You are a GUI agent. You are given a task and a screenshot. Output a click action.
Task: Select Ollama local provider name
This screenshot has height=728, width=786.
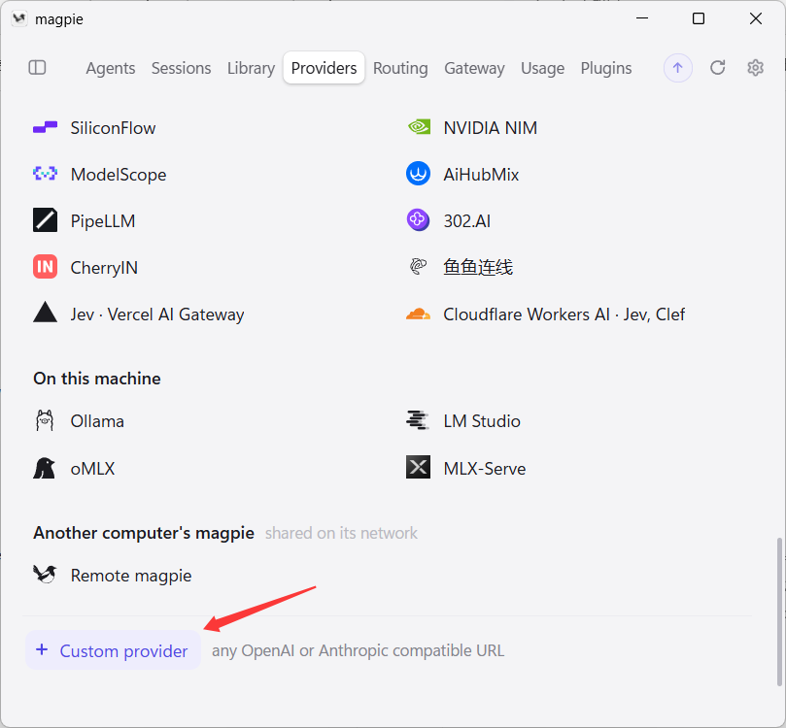coord(97,421)
